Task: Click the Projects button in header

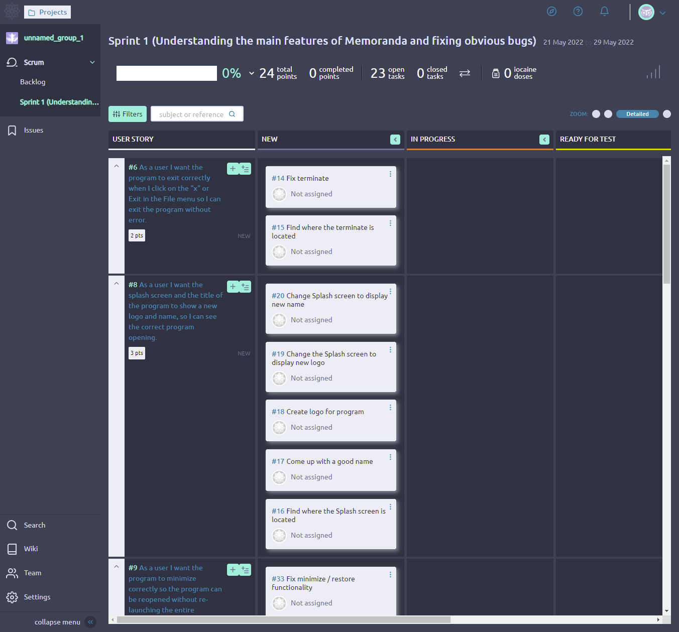Action: pos(48,12)
